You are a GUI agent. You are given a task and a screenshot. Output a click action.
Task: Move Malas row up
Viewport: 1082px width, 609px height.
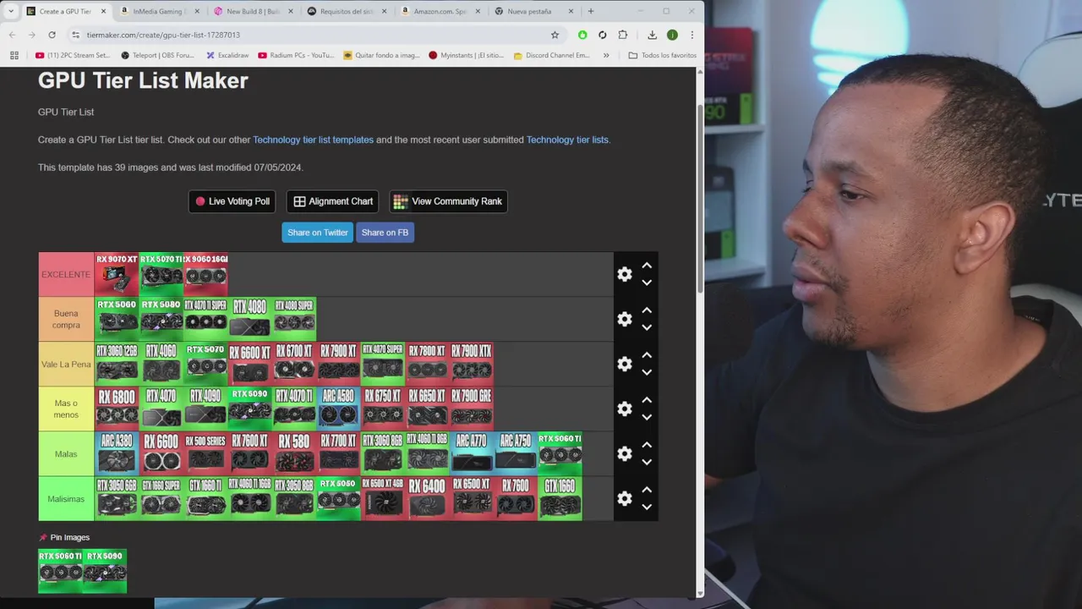(x=647, y=445)
